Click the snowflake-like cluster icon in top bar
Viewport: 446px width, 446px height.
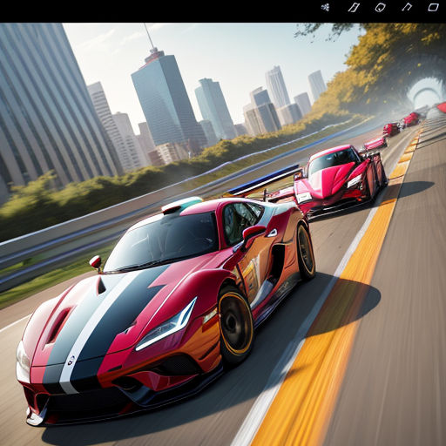(x=325, y=7)
